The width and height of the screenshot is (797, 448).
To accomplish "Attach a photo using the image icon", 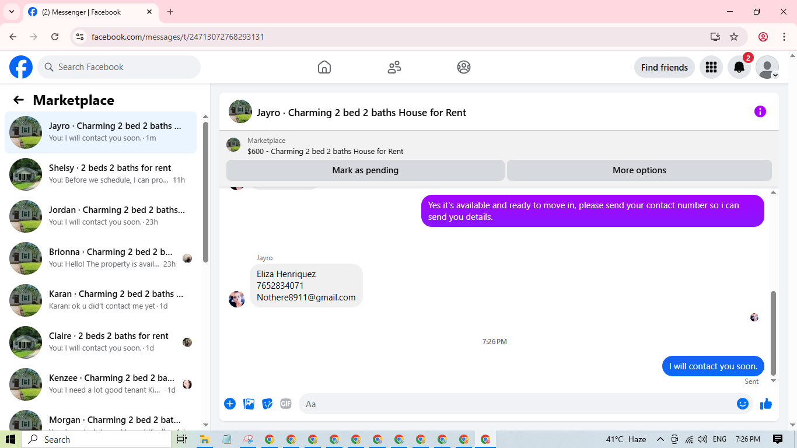I will pyautogui.click(x=249, y=404).
